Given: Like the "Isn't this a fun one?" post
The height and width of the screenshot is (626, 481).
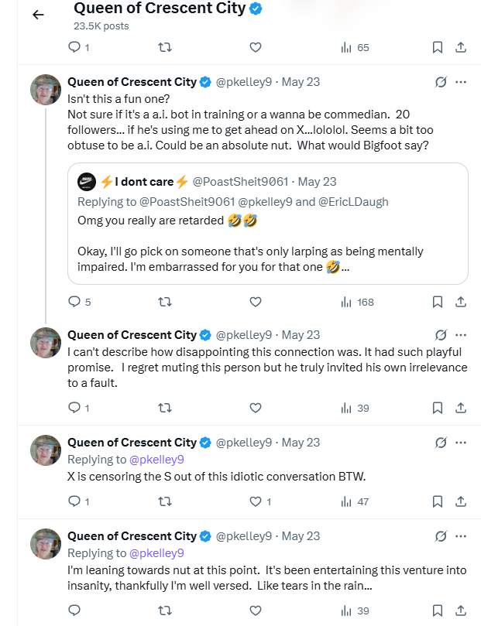Looking at the screenshot, I should coord(256,302).
